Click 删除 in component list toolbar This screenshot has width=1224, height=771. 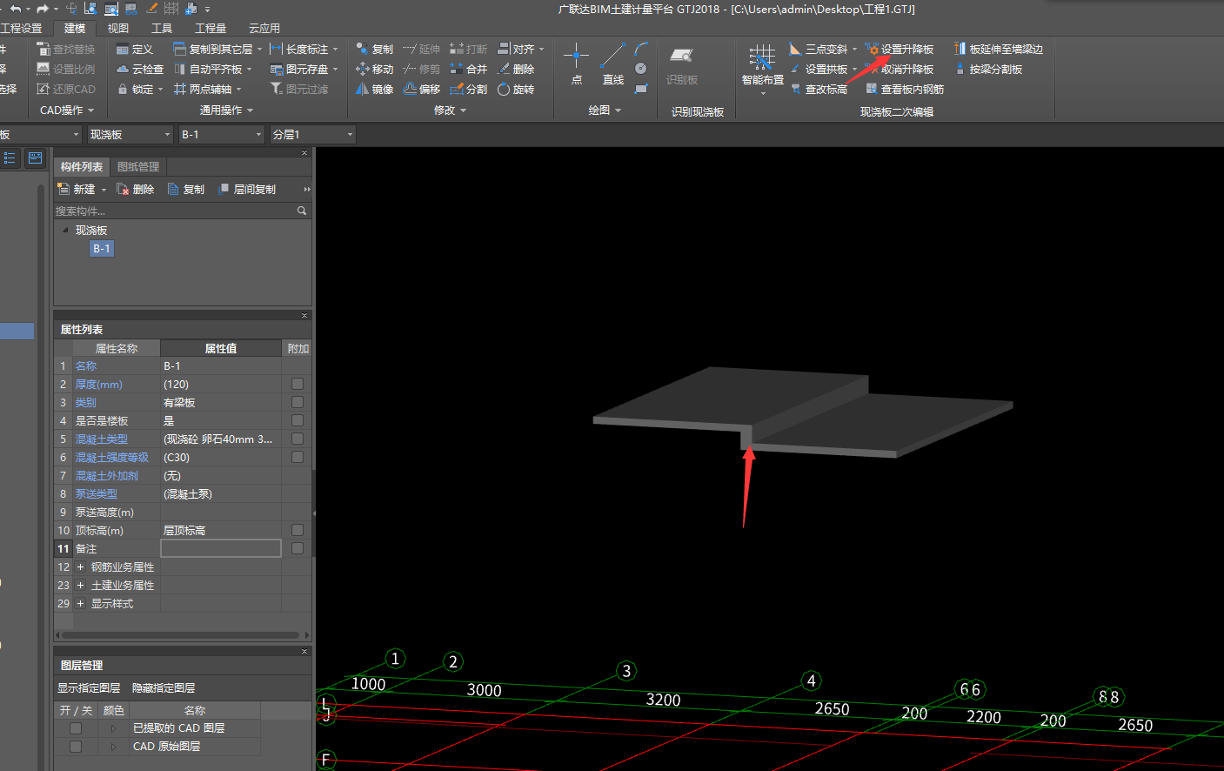coord(136,189)
